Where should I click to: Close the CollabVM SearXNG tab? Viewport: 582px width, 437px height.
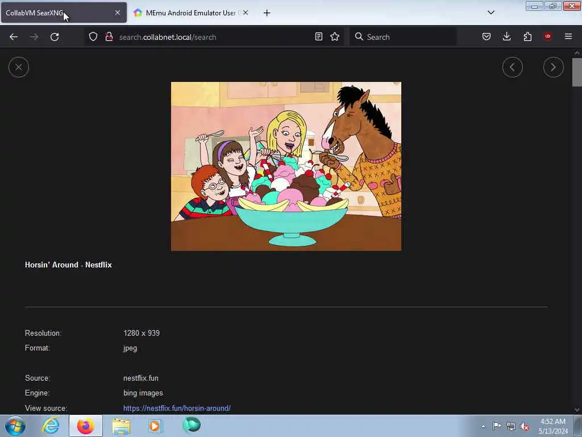click(x=118, y=13)
